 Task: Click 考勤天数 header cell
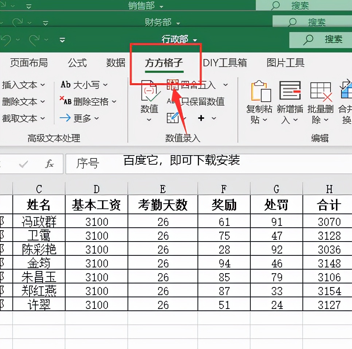tap(163, 204)
